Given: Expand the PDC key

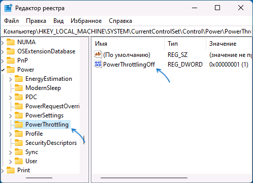Looking at the screenshot, I should [11, 98].
